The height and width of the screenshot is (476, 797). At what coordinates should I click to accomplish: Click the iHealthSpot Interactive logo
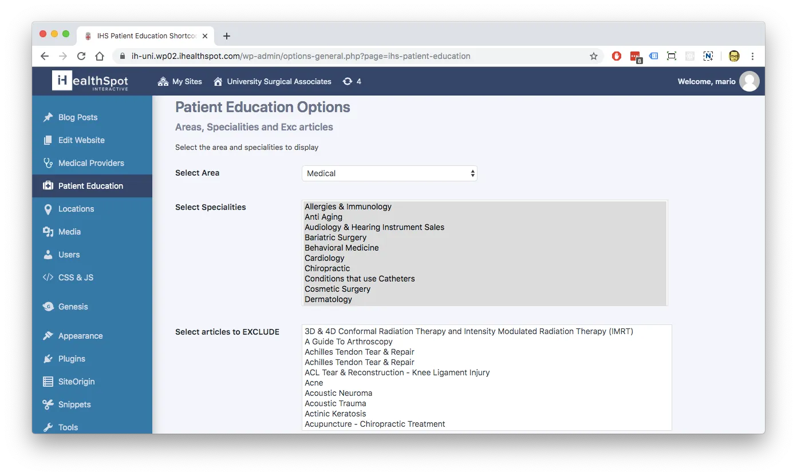90,81
